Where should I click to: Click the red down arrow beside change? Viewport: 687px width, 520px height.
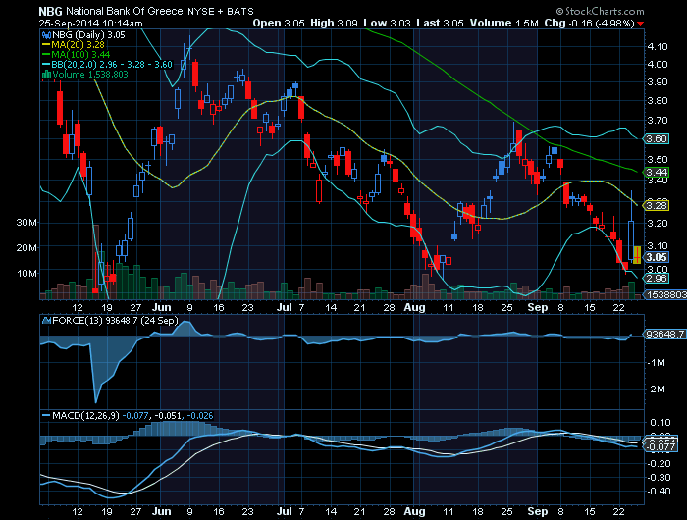[641, 24]
